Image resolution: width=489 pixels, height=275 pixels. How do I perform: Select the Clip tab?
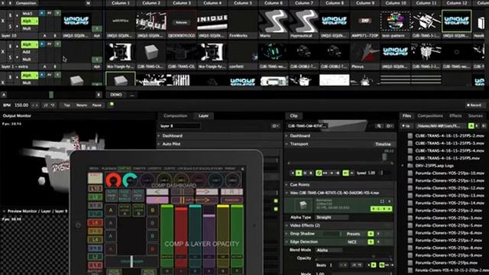293,115
